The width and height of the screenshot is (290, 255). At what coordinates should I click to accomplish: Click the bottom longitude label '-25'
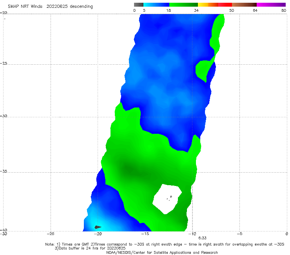coord(51,234)
